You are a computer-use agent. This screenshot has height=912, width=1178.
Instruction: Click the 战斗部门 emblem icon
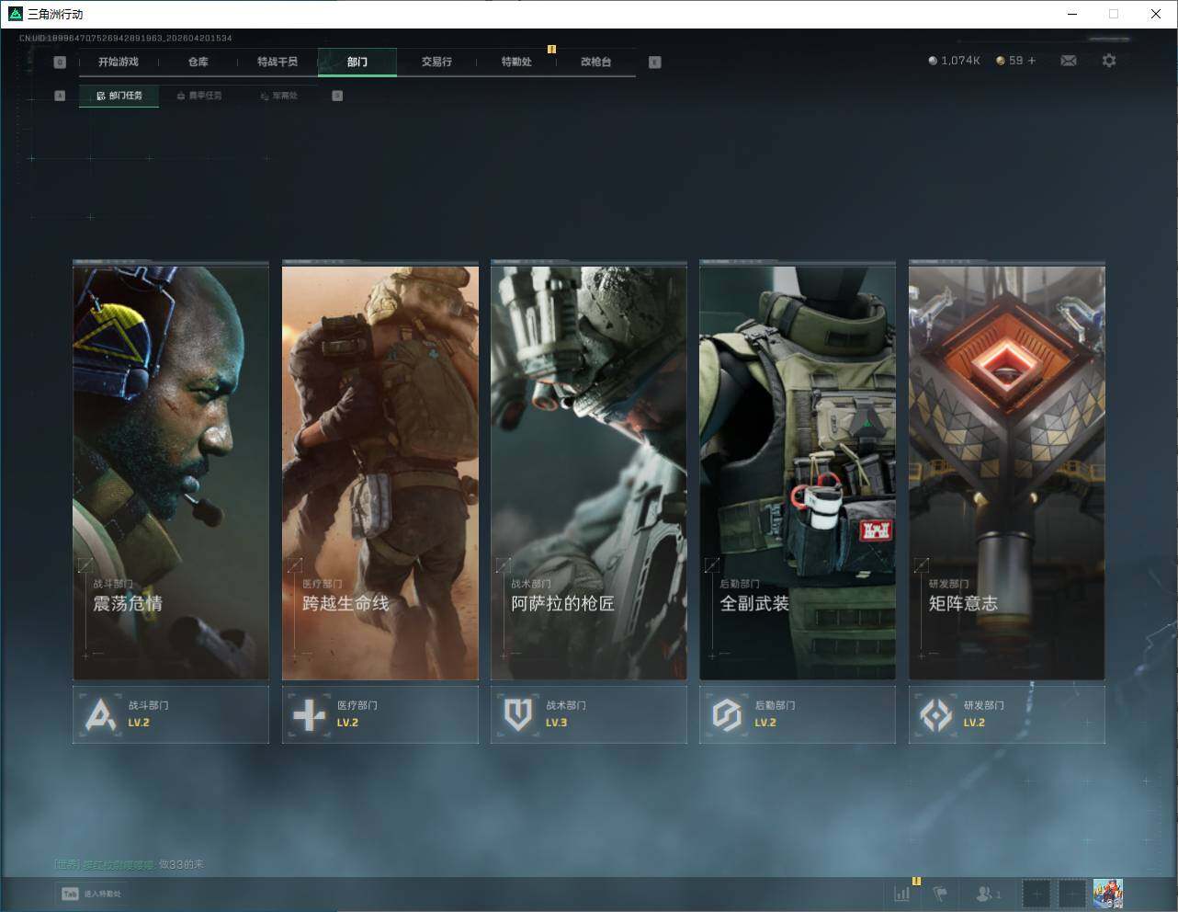pos(100,714)
